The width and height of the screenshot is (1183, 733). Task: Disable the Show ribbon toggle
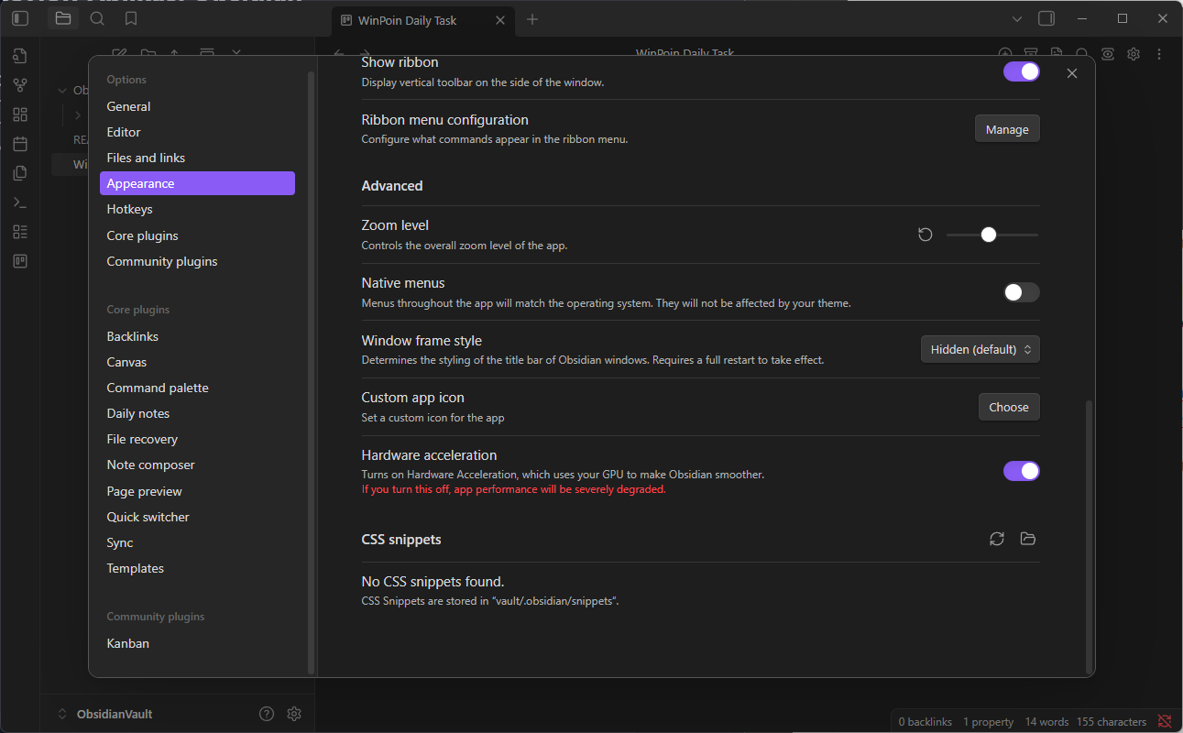[1021, 71]
